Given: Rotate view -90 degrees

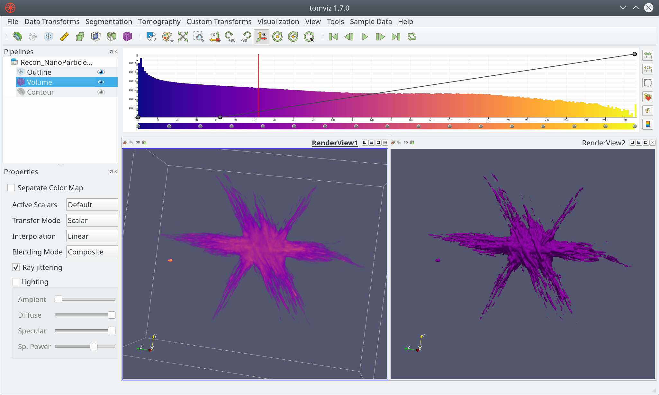Looking at the screenshot, I should tap(246, 37).
